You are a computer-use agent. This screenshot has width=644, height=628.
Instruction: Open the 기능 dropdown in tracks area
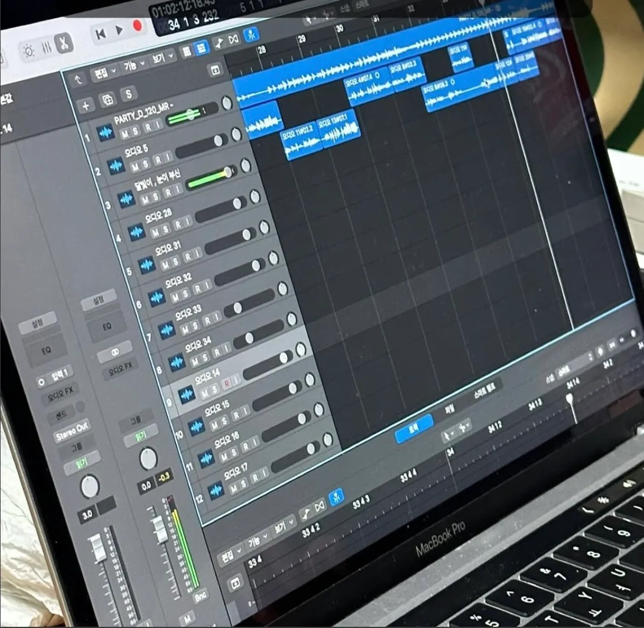132,66
